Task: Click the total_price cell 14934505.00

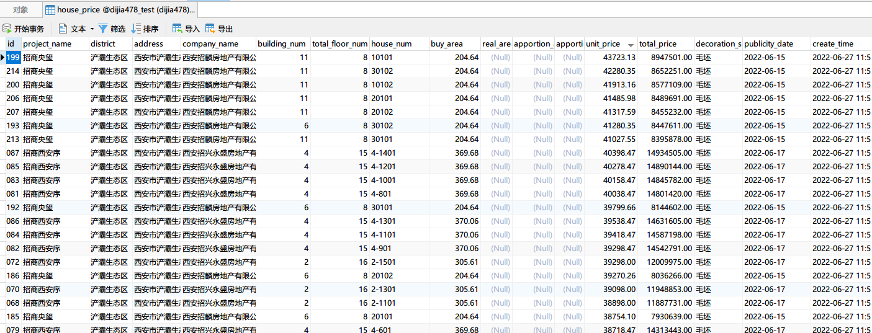Action: point(665,153)
